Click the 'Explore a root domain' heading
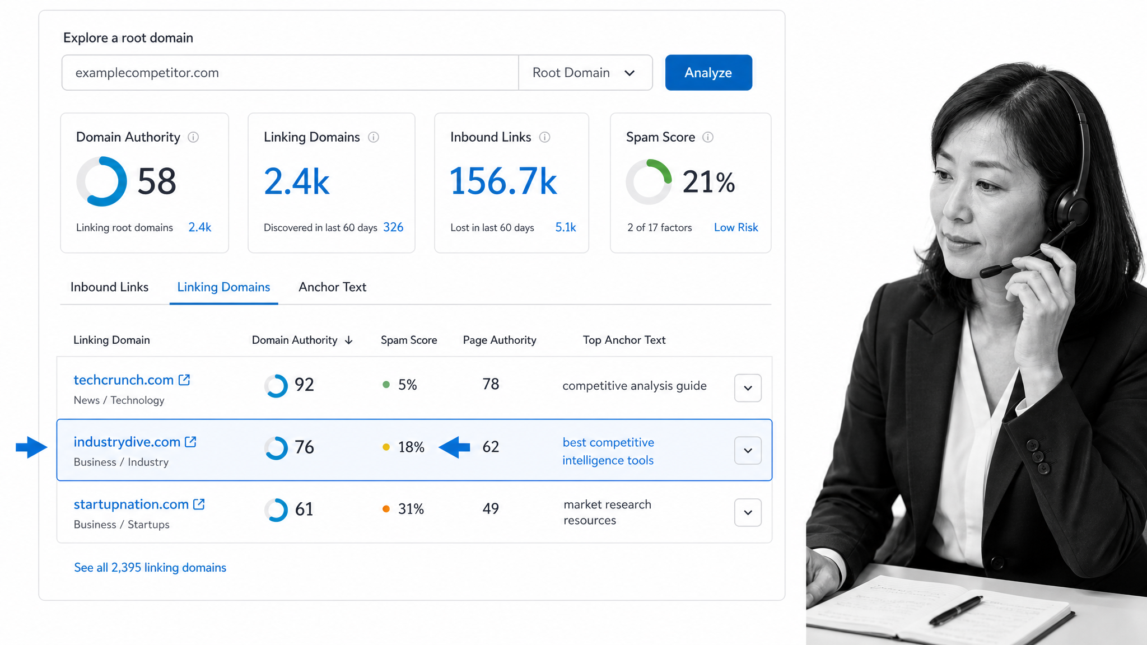This screenshot has width=1147, height=645. tap(128, 38)
